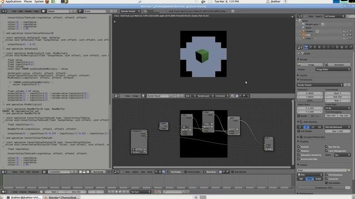
Task: Click the image editor type icon
Action: [x=116, y=96]
